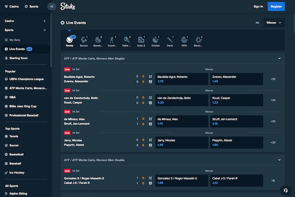
Task: Select the Soccer icon in live sports bar
Action: tap(84, 41)
